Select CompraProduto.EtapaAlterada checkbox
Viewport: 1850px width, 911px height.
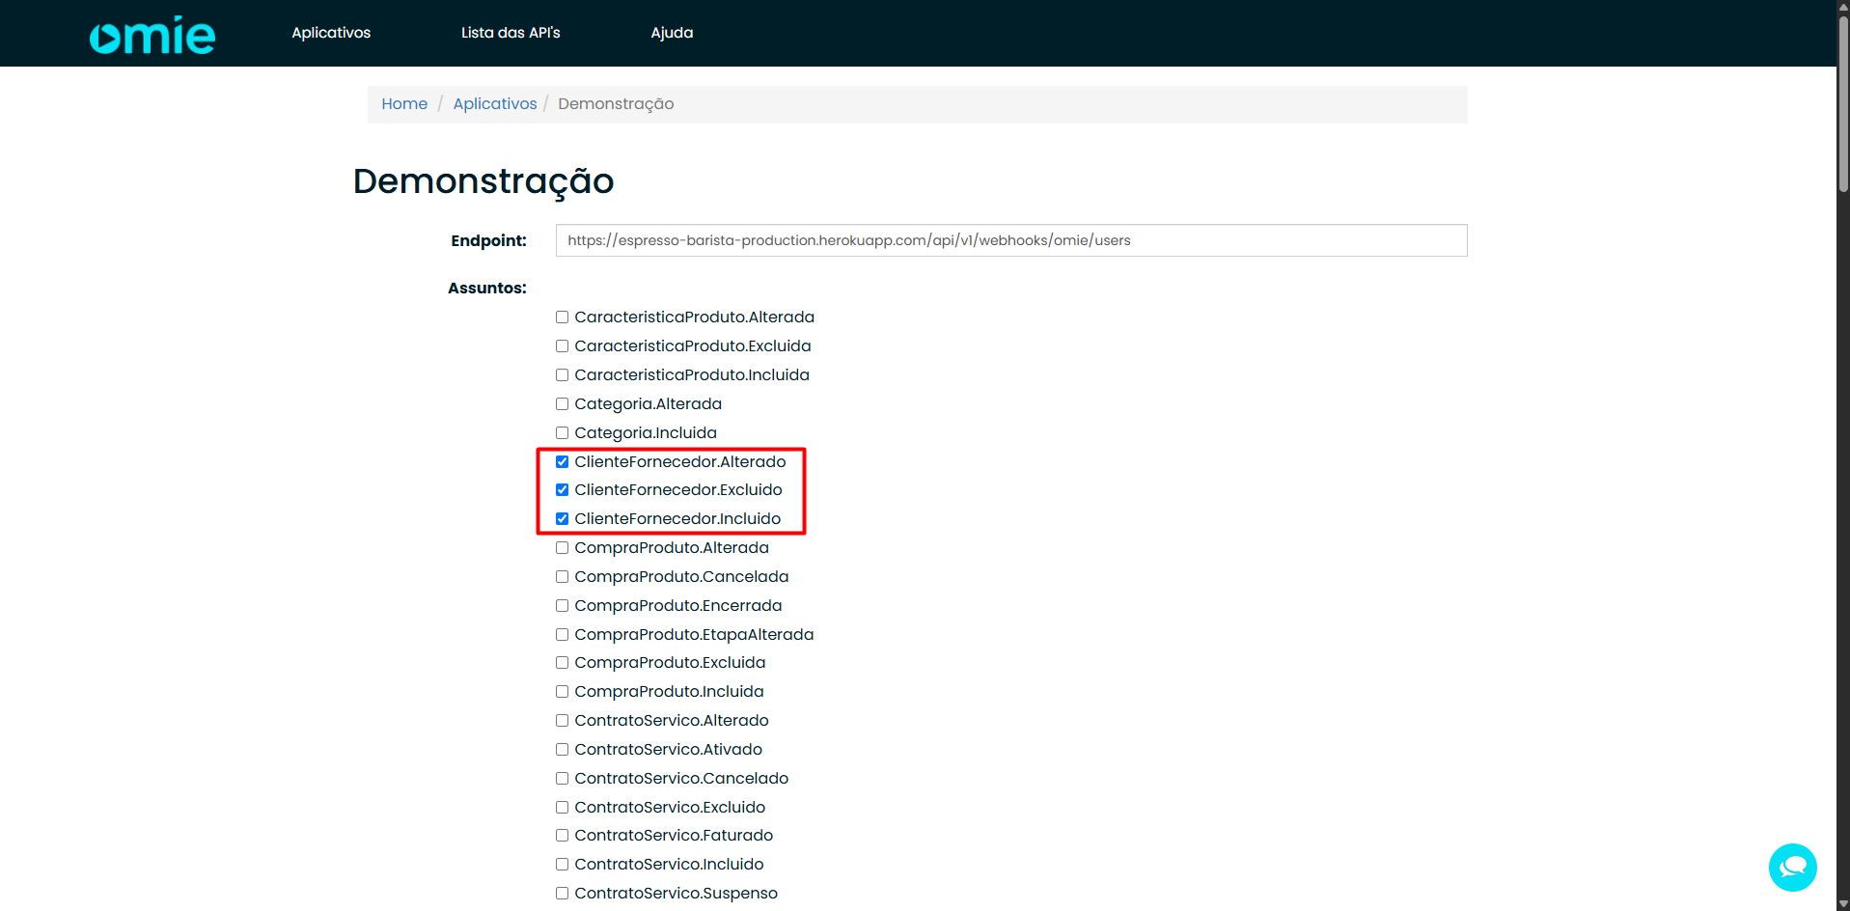click(x=562, y=635)
